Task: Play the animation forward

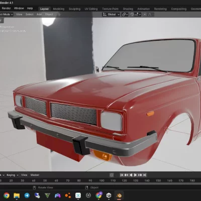Action: click(135, 175)
